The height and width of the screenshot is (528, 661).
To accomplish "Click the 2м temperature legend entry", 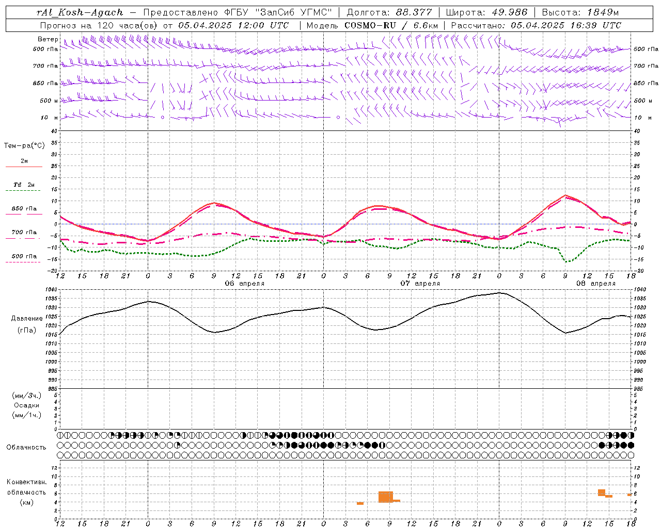I will tap(24, 161).
